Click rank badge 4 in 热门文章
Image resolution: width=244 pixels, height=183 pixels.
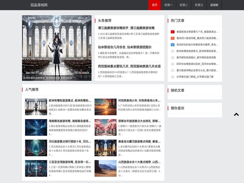172,51
